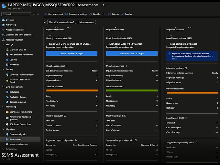The image size is (220, 165).
Task: Click the Disable power icon
Action: 91,14
